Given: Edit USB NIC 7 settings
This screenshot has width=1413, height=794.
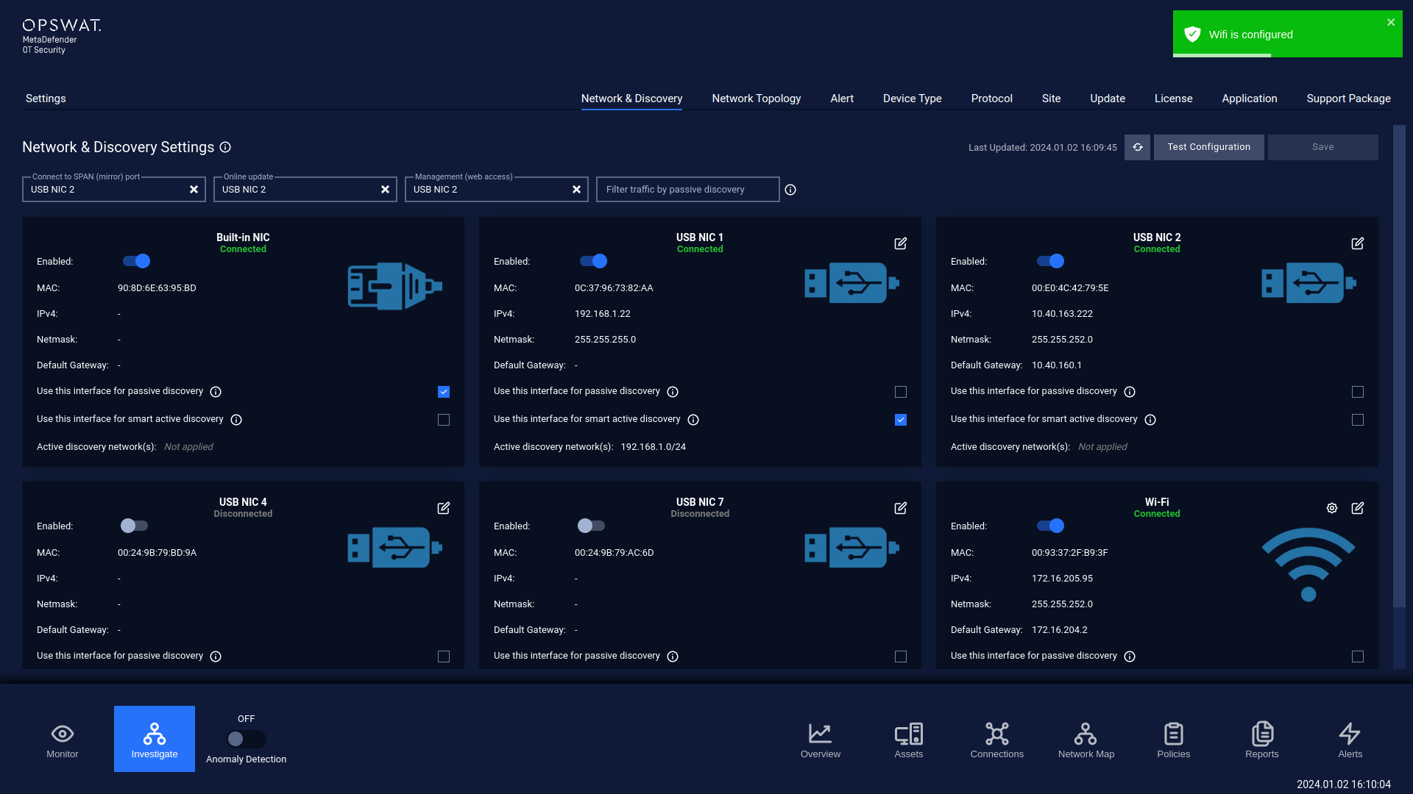Looking at the screenshot, I should point(901,508).
